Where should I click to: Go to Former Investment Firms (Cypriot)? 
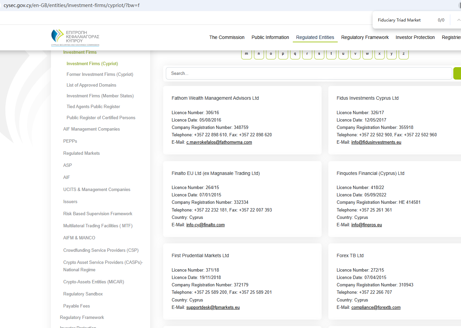tap(100, 74)
